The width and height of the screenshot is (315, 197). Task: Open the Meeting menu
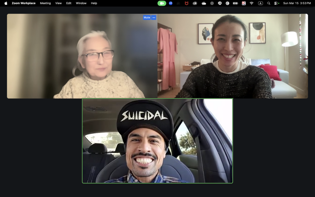coord(45,3)
